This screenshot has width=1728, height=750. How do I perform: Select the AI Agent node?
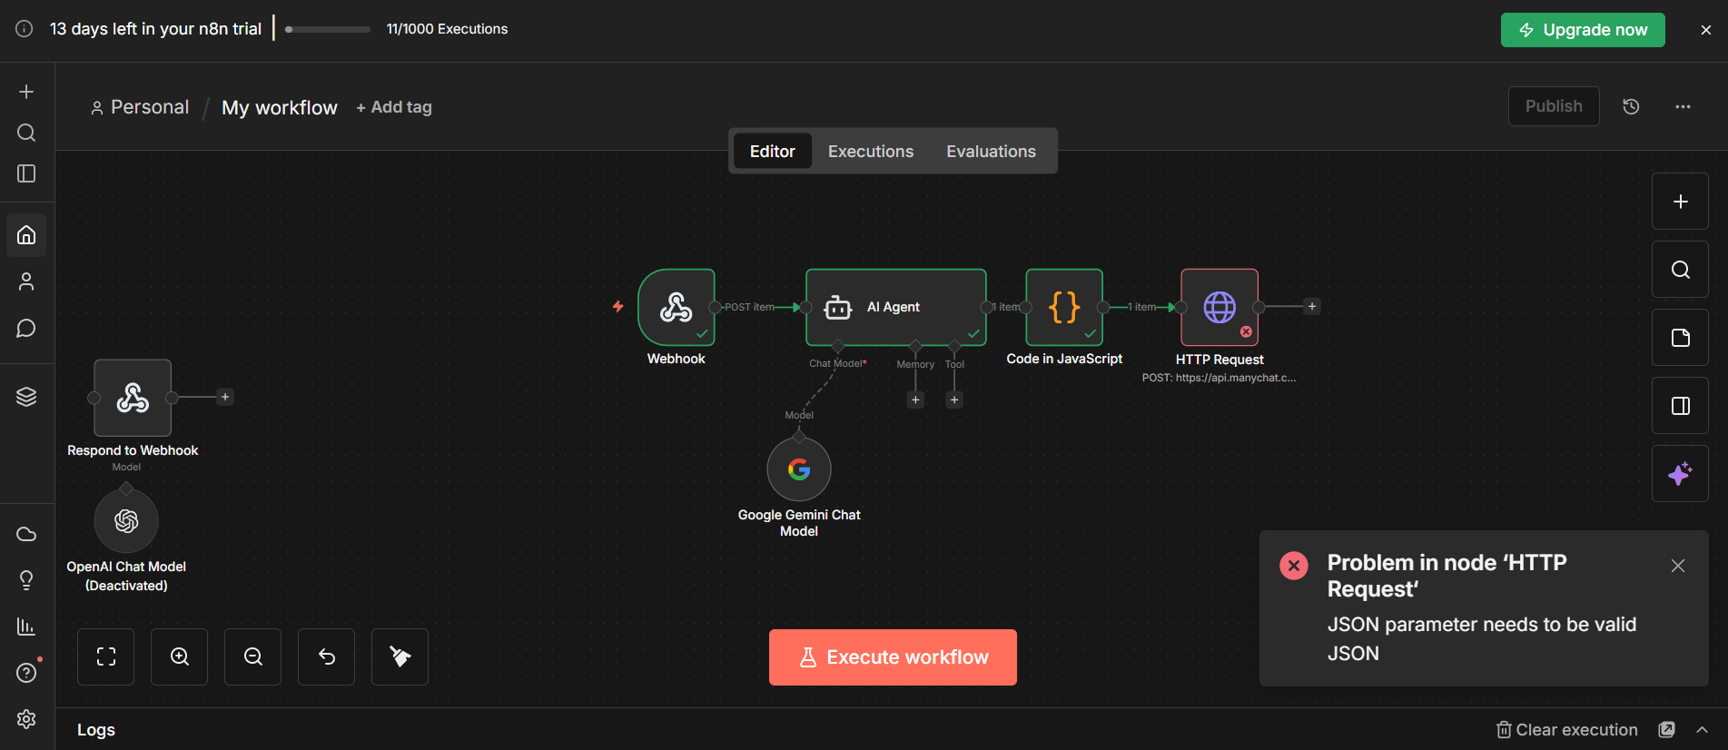896,307
